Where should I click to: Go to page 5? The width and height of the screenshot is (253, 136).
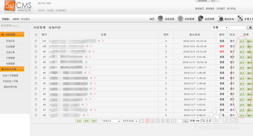[168, 121]
